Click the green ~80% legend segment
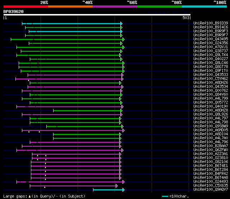The image size is (230, 199). 160,6
